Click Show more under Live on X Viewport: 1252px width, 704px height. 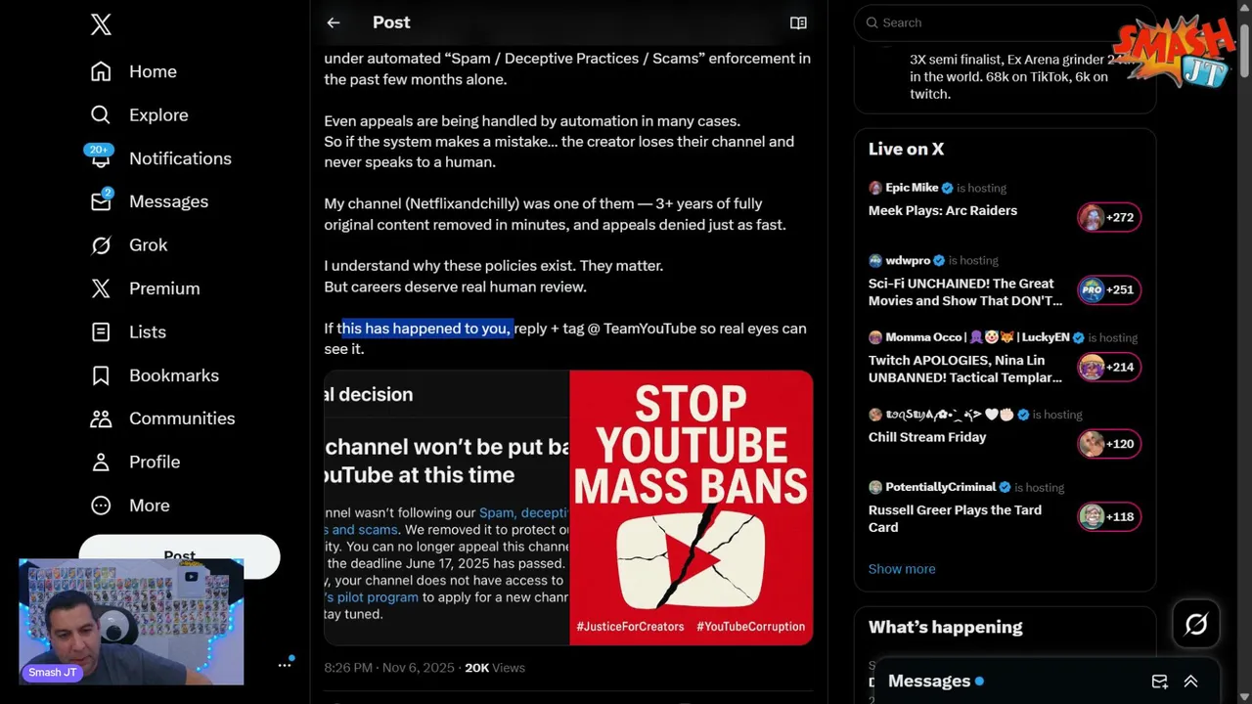coord(902,569)
